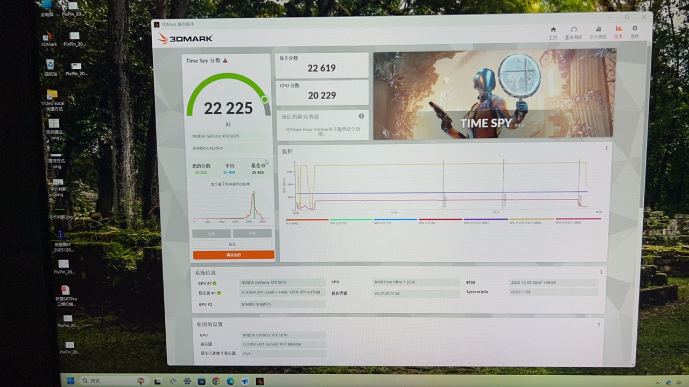Click the CPU 分数 value 20 229
Image resolution: width=689 pixels, height=387 pixels.
click(x=322, y=96)
